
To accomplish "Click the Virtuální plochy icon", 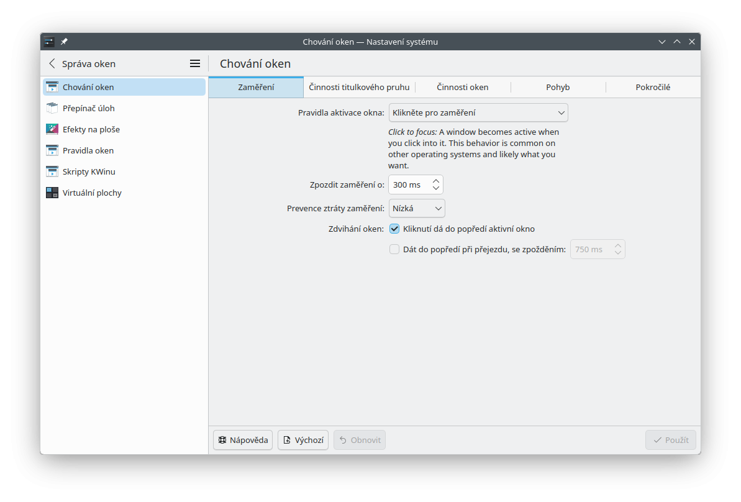I will (52, 193).
